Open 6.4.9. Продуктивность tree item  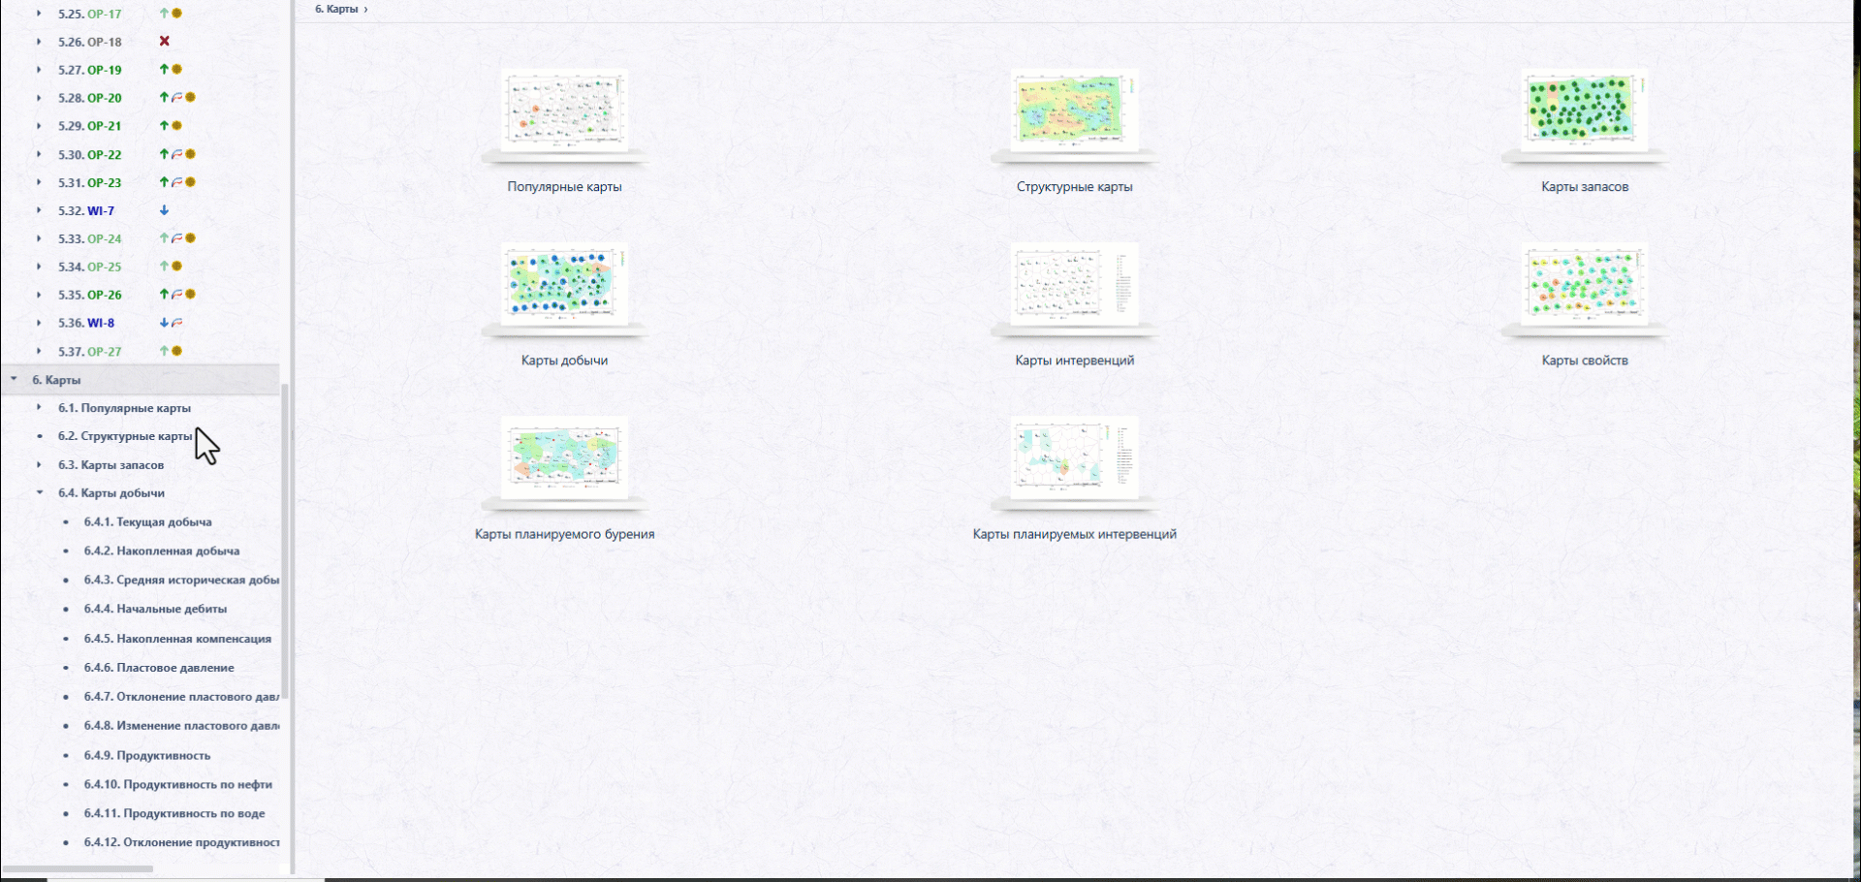click(x=146, y=756)
